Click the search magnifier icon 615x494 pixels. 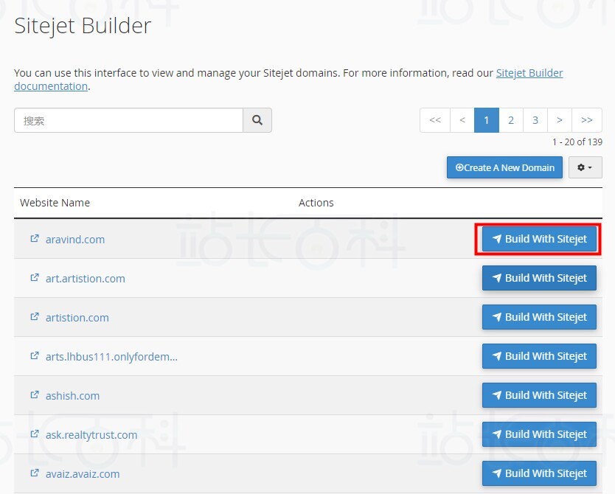[x=257, y=120]
